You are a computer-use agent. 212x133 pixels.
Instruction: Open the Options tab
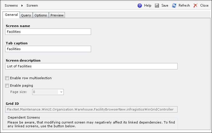(x=41, y=15)
